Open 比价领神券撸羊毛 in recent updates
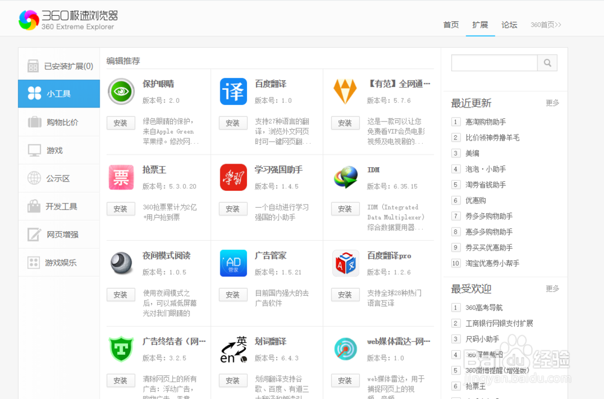 point(492,138)
